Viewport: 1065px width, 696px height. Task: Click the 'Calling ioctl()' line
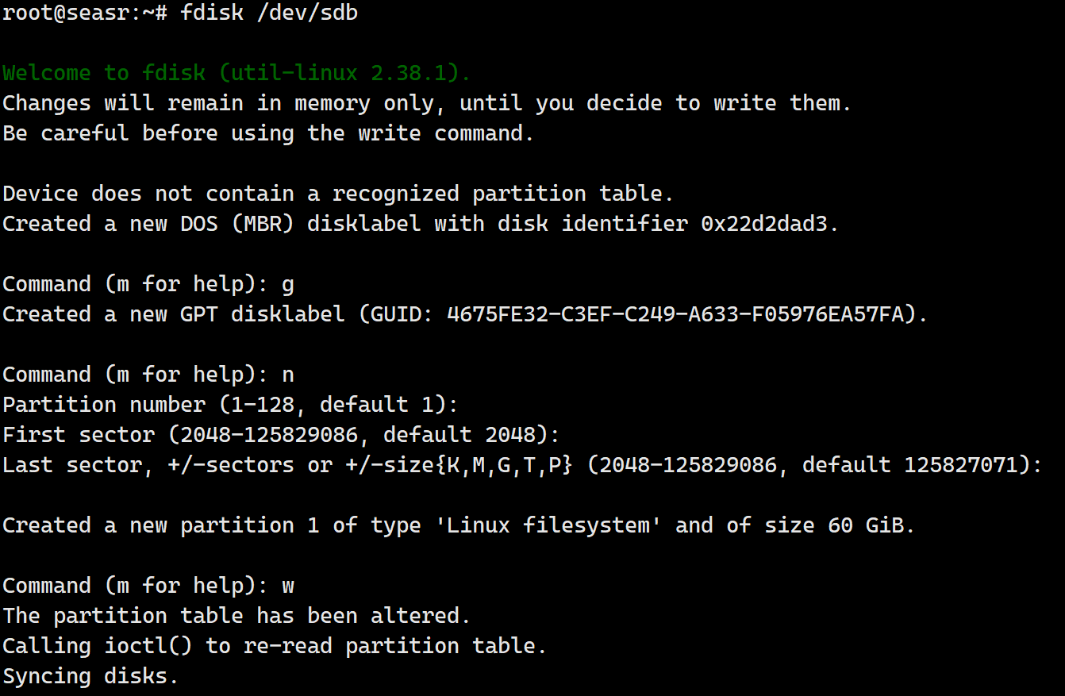[275, 646]
